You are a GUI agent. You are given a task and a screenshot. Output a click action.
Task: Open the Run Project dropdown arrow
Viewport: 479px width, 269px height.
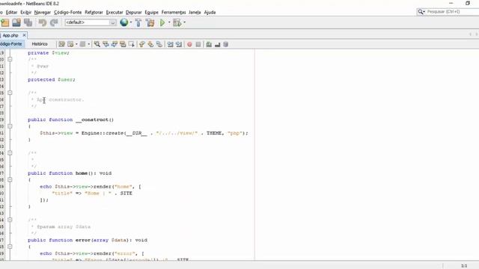click(169, 22)
